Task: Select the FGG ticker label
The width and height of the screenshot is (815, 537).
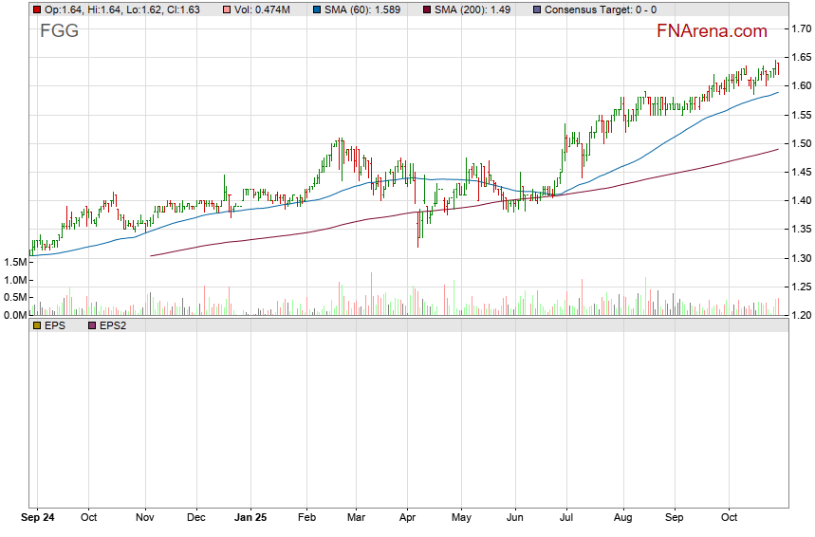Action: coord(59,31)
